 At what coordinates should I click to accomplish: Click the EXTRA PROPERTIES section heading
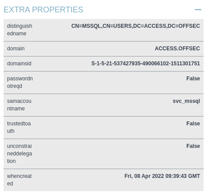[x=43, y=10]
